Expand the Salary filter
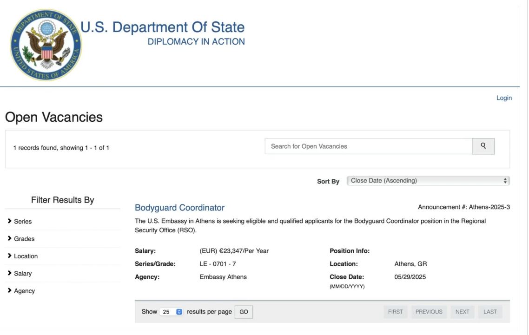529x335 pixels. [23, 274]
